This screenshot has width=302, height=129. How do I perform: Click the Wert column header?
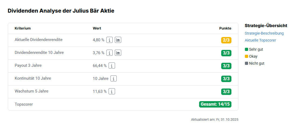pos(97,28)
